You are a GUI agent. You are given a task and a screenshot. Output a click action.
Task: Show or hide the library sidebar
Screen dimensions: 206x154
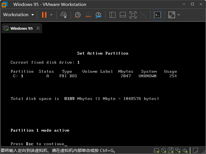tap(112, 15)
